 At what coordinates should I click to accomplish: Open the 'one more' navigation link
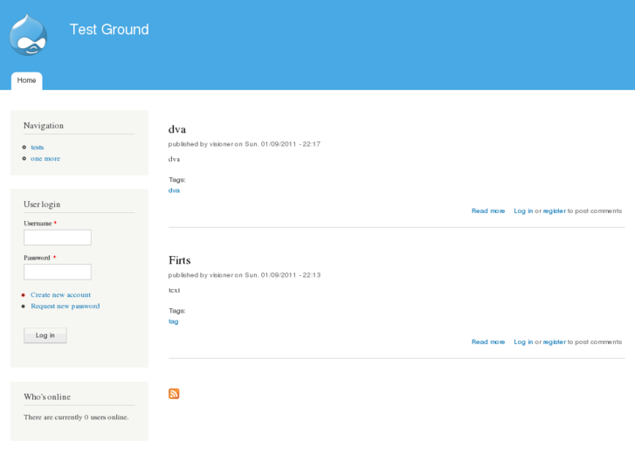pyautogui.click(x=45, y=159)
